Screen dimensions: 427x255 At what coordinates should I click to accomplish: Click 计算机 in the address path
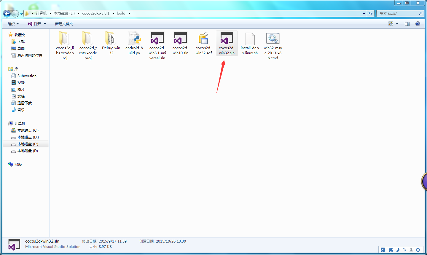pyautogui.click(x=41, y=13)
